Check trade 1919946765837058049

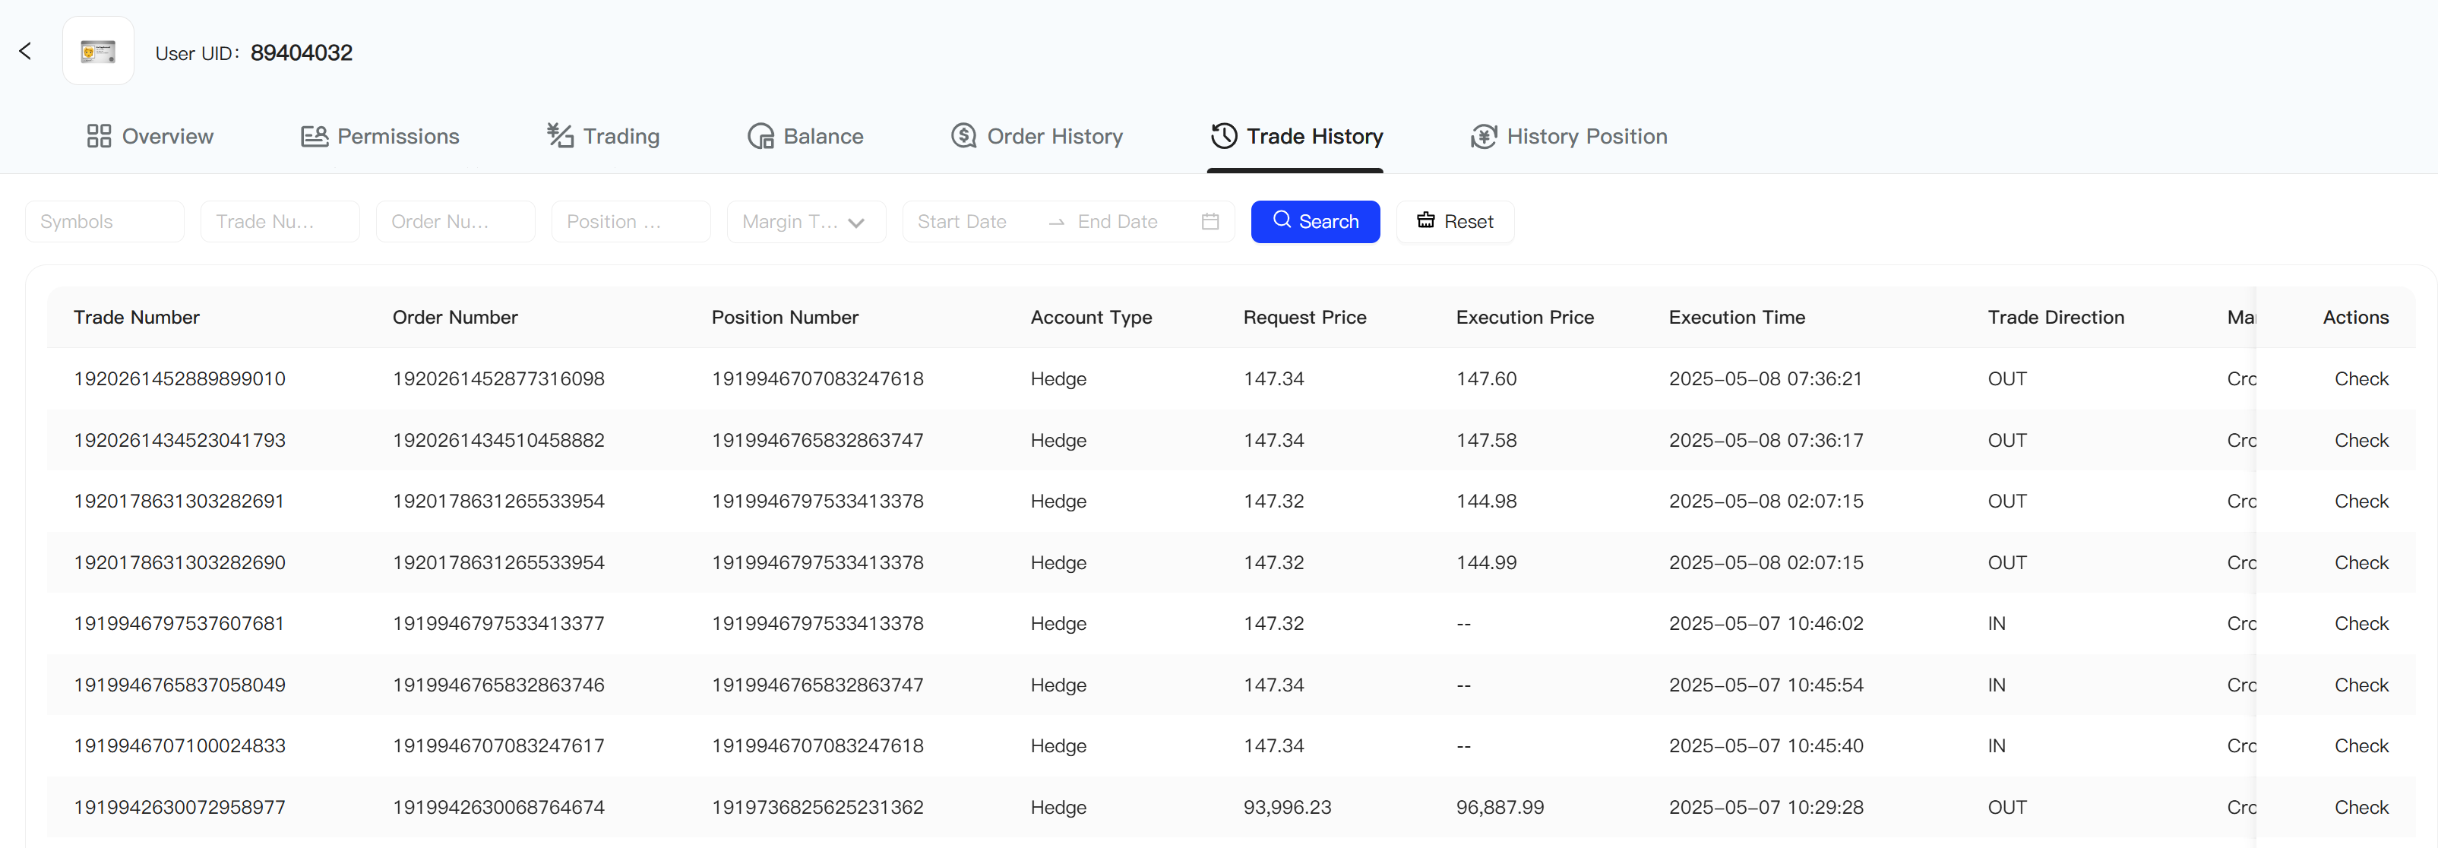click(x=2361, y=685)
